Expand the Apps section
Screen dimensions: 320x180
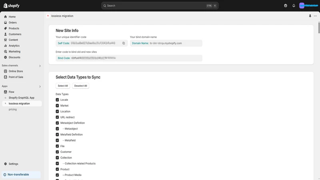click(x=40, y=86)
